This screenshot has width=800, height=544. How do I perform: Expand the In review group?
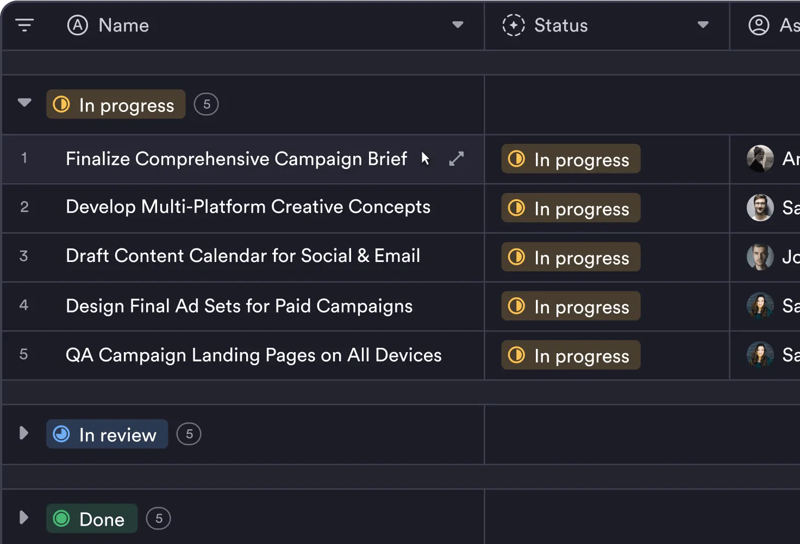pos(23,433)
